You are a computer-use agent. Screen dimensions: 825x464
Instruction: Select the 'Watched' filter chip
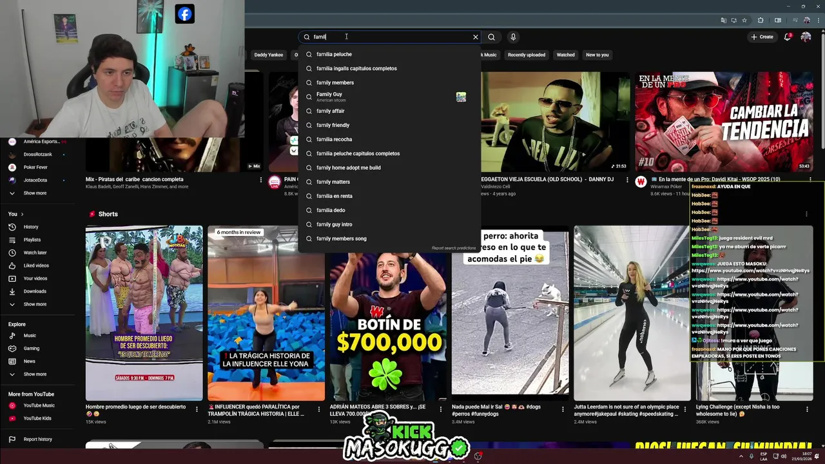(566, 55)
